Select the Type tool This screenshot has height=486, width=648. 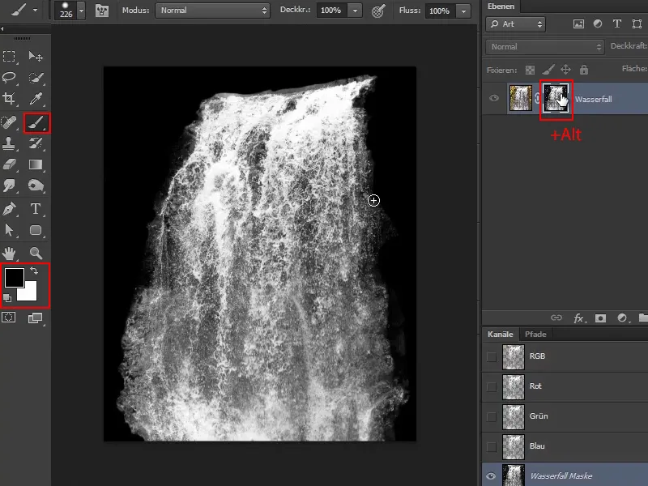click(36, 209)
